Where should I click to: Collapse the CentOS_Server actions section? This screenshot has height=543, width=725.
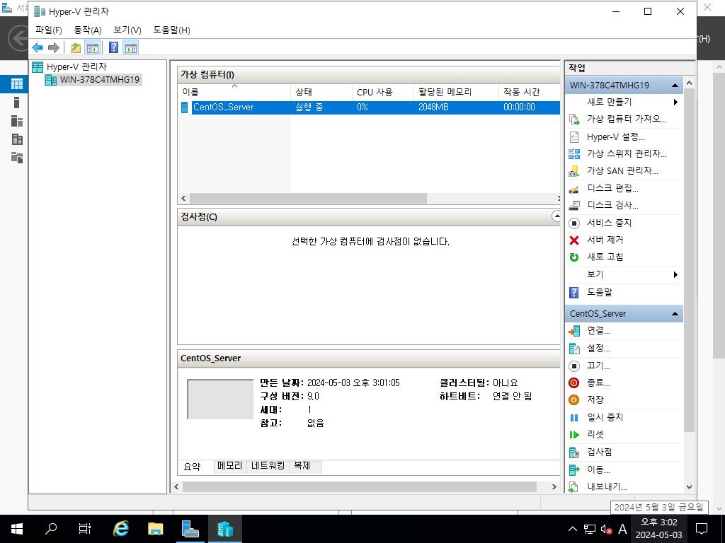675,314
